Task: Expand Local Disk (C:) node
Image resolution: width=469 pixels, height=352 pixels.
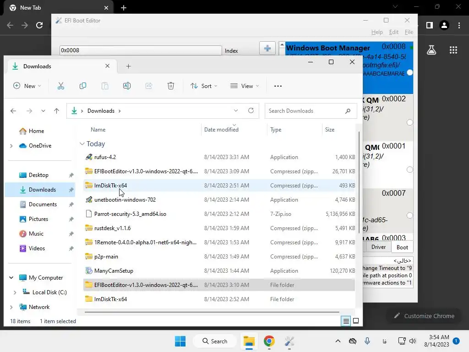Action: point(15,292)
